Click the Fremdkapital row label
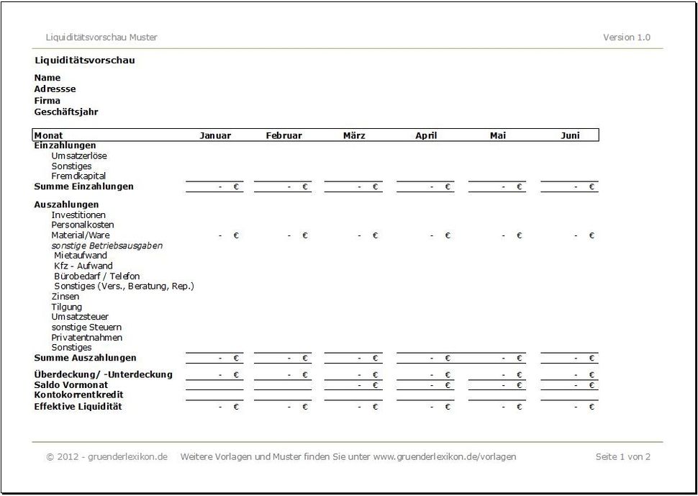Screen dimensions: 698x496 tap(78, 176)
